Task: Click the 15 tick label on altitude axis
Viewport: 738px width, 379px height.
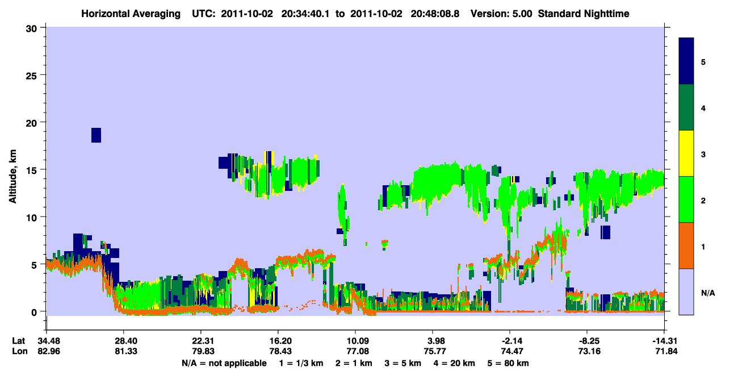Action: tap(32, 170)
